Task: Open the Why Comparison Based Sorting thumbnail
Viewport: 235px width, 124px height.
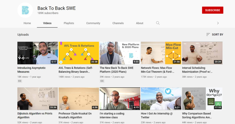Action: pyautogui.click(x=202, y=99)
